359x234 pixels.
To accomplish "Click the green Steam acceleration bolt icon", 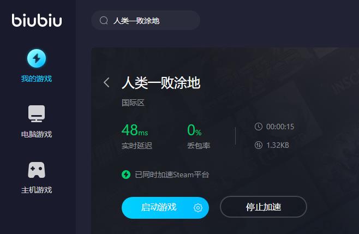I will point(126,175).
